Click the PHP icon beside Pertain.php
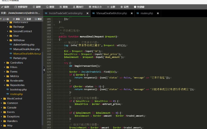 point(11,58)
